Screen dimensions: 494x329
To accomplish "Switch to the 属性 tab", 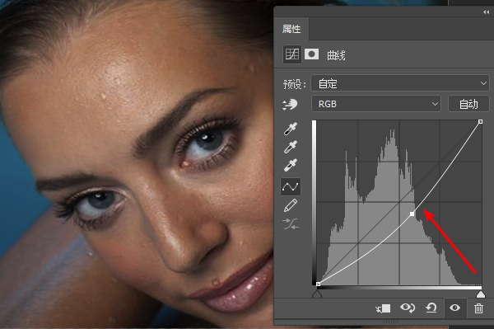I will 291,29.
